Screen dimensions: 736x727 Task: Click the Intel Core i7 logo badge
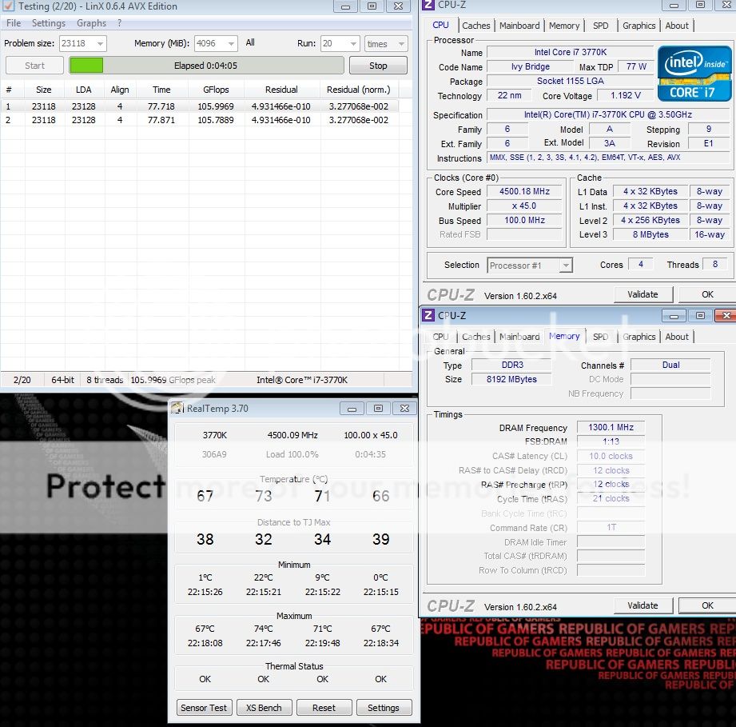coord(692,73)
